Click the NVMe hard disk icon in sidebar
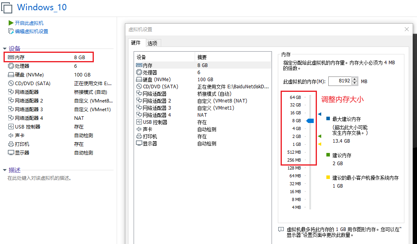Viewport: 417px width, 244px height. pos(11,75)
